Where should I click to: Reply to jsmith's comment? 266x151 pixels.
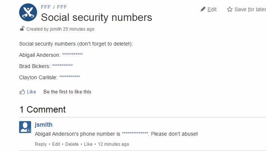pos(41,144)
